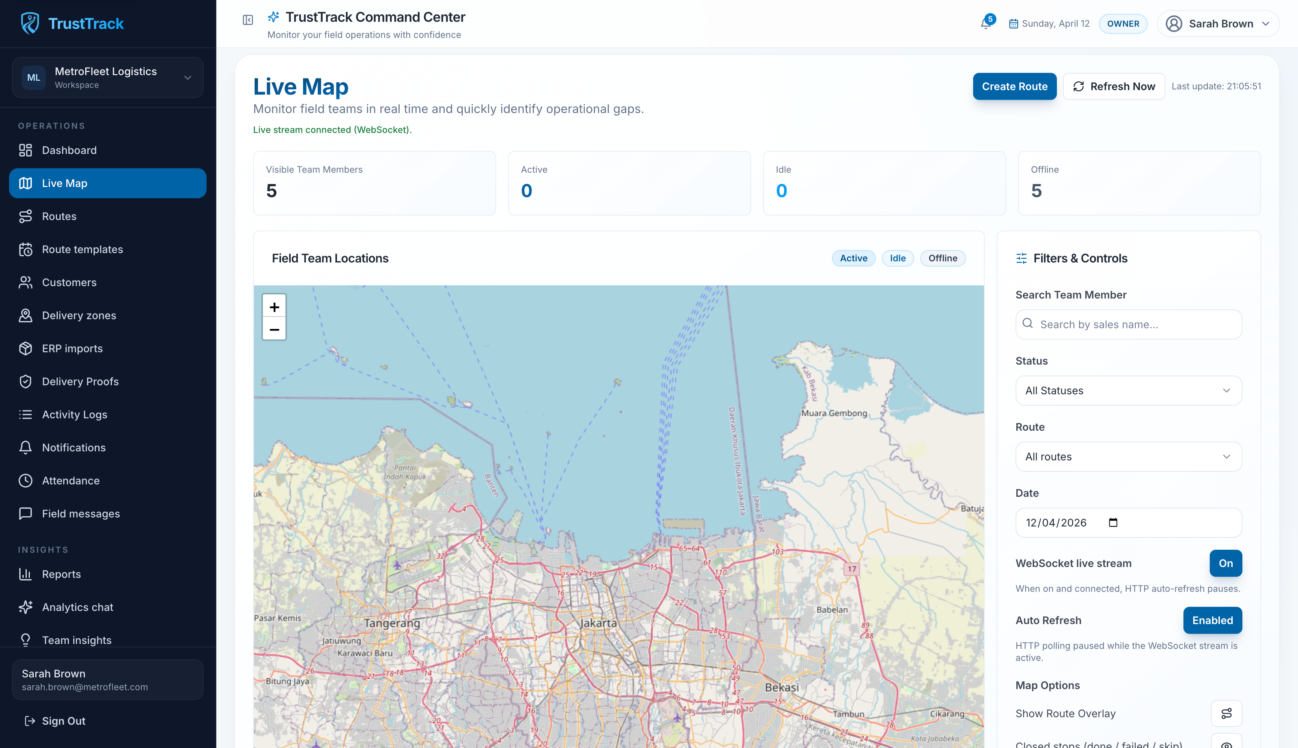
Task: Open Field messages
Action: pos(108,513)
